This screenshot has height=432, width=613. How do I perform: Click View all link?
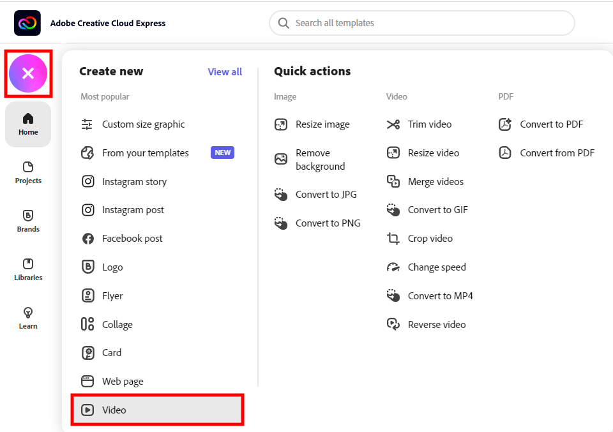[x=225, y=72]
